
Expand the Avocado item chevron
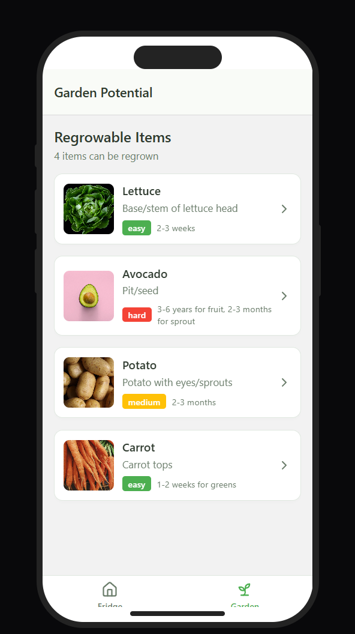[284, 296]
